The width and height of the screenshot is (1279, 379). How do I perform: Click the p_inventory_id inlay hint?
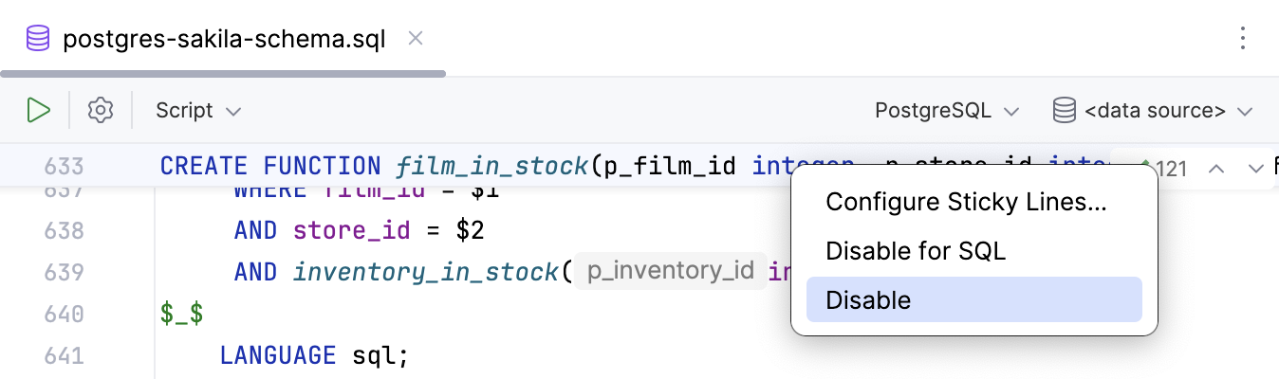click(x=670, y=272)
